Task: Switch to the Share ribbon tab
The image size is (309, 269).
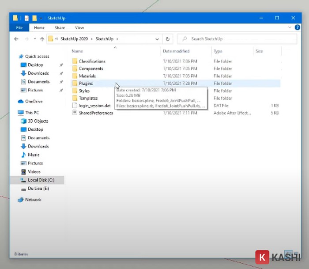Action: coord(60,28)
